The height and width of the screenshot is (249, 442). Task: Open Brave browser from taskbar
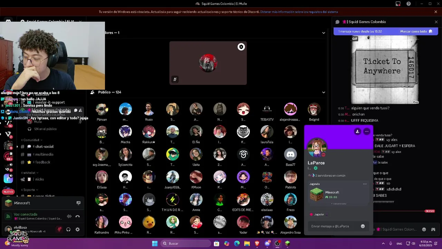[257, 243]
